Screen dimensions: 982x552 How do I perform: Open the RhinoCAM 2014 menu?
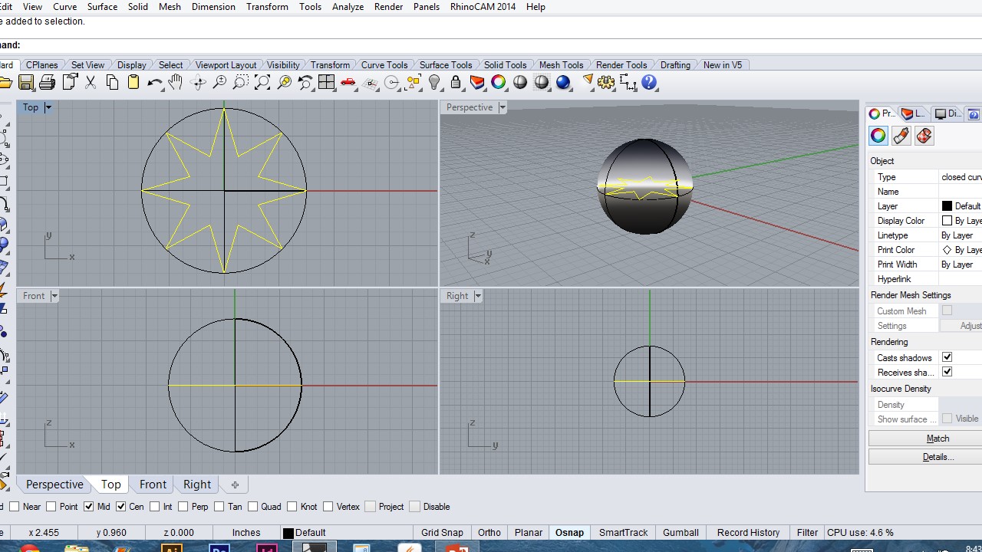(x=483, y=7)
